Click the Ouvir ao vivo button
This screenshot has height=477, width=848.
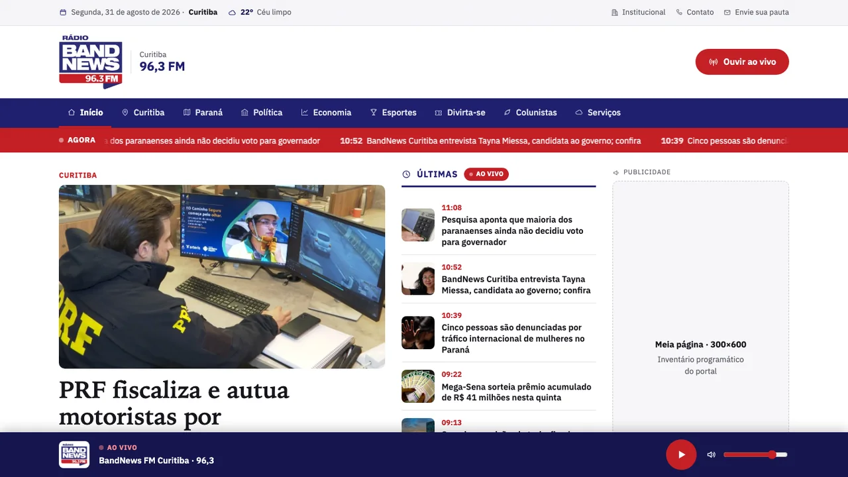point(742,62)
